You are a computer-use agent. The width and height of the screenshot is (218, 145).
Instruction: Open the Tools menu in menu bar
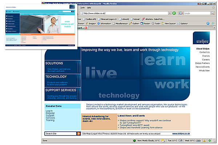pyautogui.click(x=82, y=7)
